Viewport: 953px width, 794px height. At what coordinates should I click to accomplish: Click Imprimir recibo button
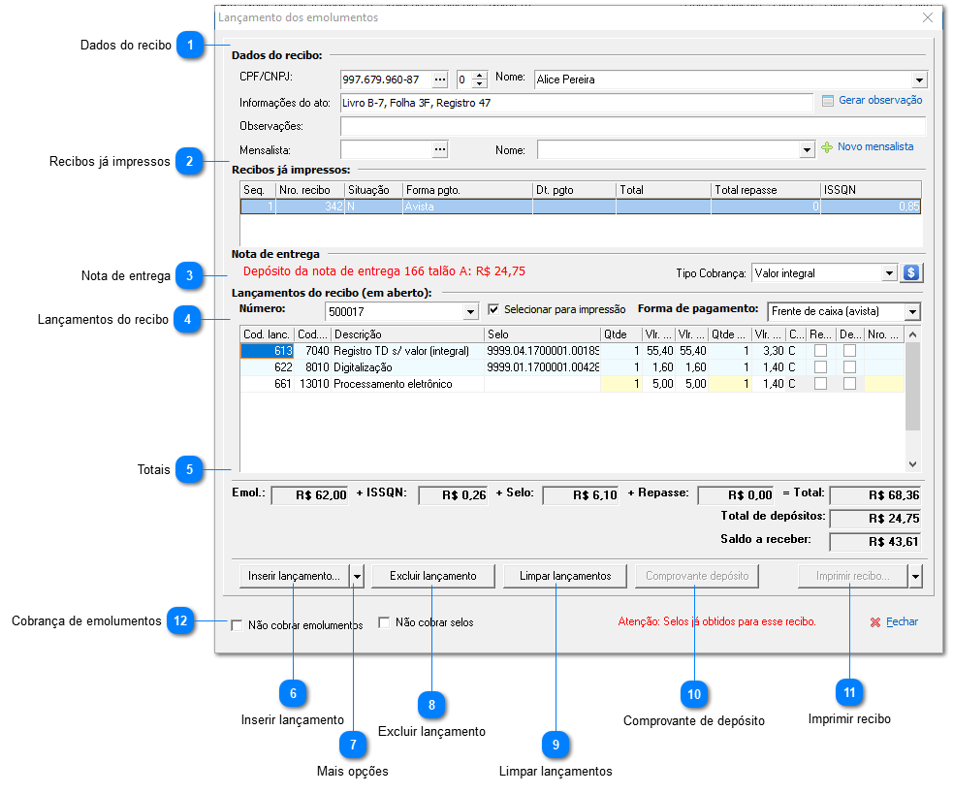click(853, 576)
